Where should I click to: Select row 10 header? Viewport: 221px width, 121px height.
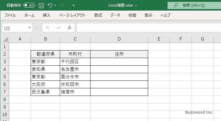(5, 115)
